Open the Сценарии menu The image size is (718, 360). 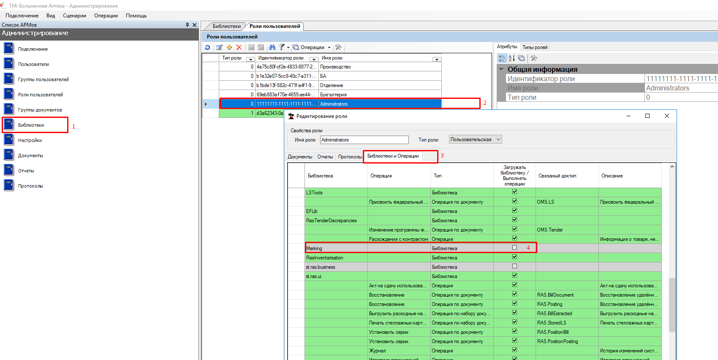point(74,16)
